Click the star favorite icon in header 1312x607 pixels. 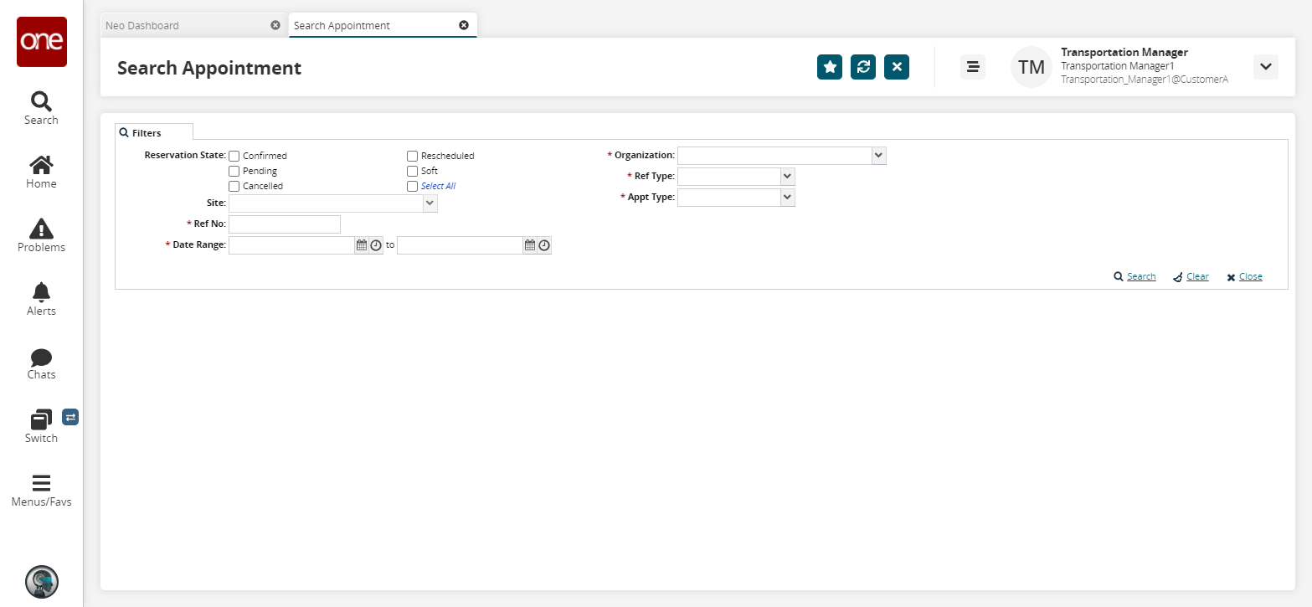tap(829, 67)
